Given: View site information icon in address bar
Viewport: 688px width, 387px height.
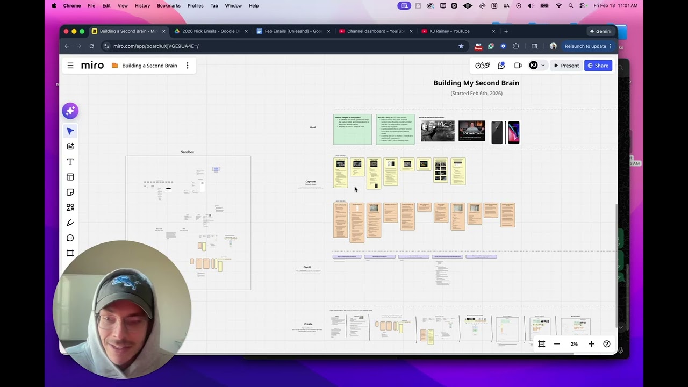Looking at the screenshot, I should (x=106, y=46).
